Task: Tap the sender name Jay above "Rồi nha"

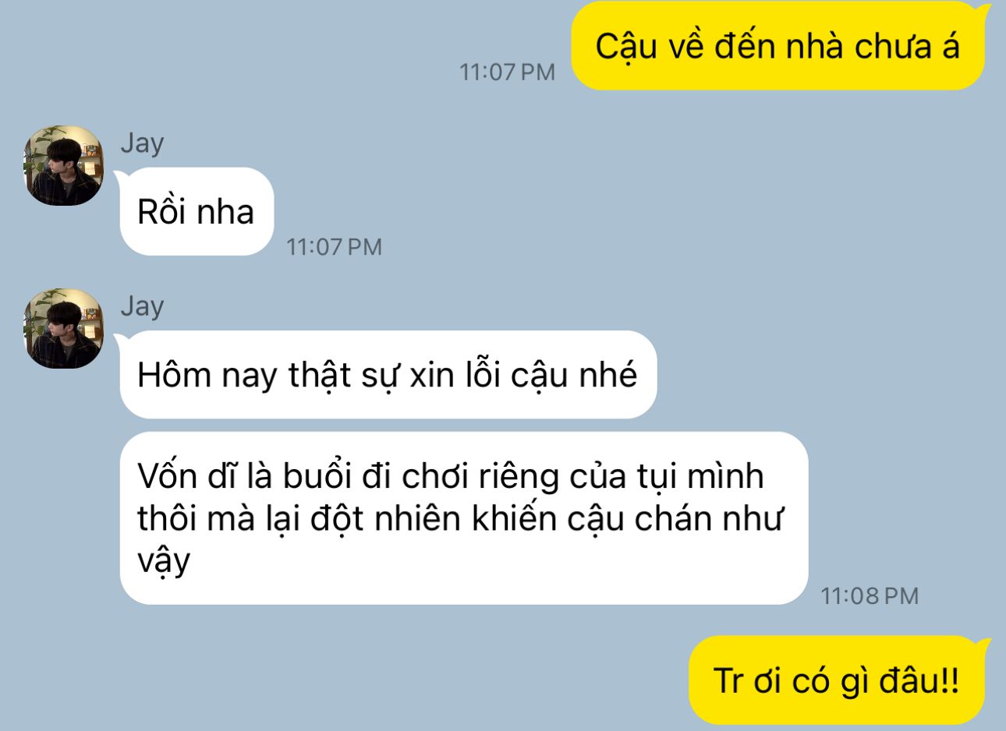Action: click(x=142, y=143)
